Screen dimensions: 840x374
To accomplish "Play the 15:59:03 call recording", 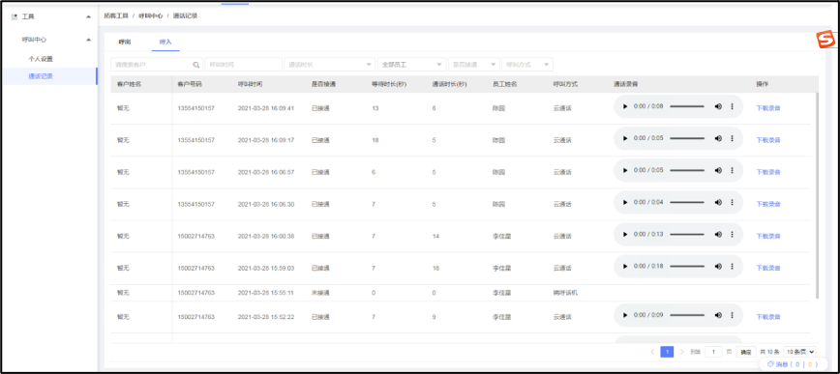I will [624, 267].
